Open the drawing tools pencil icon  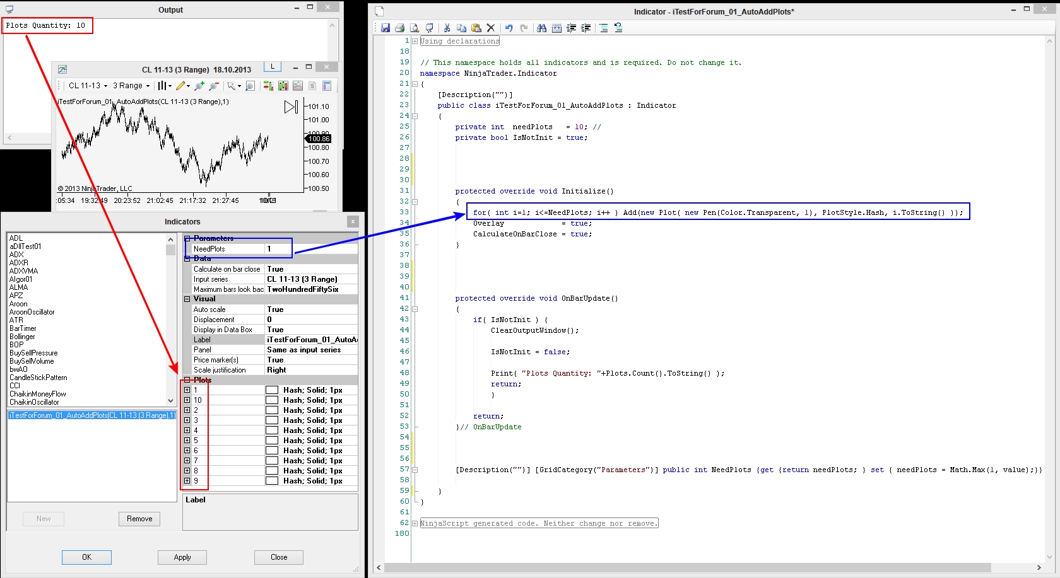181,86
